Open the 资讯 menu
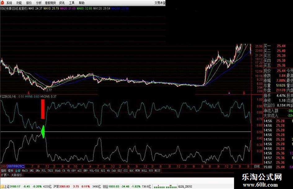 point(62,3)
